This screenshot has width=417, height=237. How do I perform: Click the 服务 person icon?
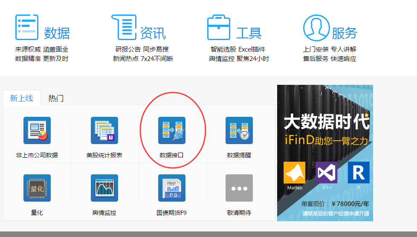(316, 28)
